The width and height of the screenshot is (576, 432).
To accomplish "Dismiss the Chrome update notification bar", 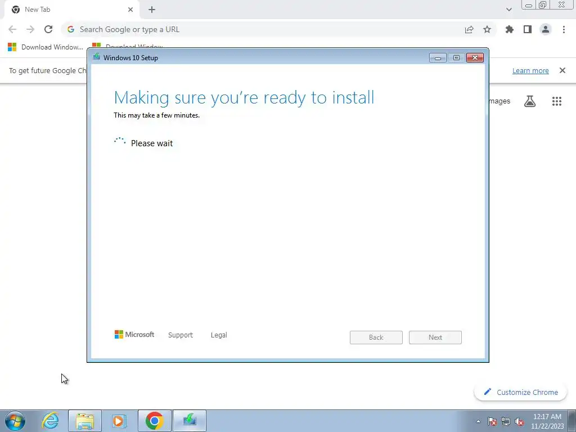I will [562, 70].
